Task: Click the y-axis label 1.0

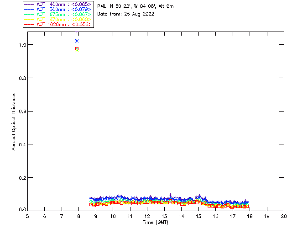Action: [x=22, y=45]
